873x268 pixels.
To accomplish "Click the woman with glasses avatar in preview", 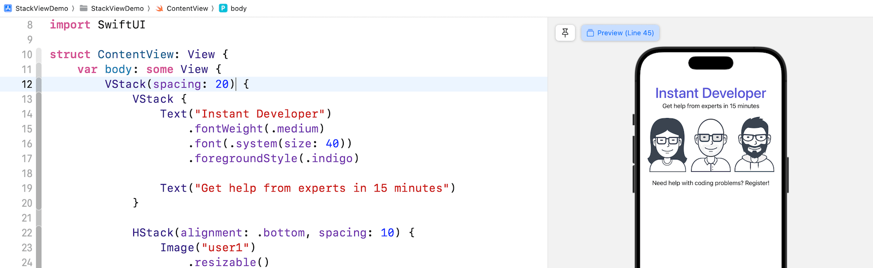I will point(667,145).
